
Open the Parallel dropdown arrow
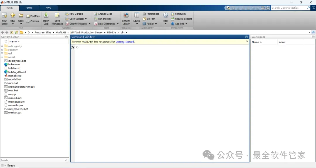click(x=156, y=24)
